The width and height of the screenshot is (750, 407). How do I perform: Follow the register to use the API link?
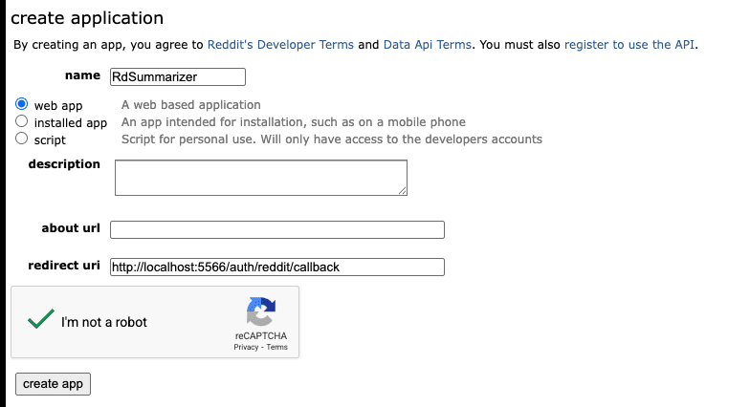point(629,44)
